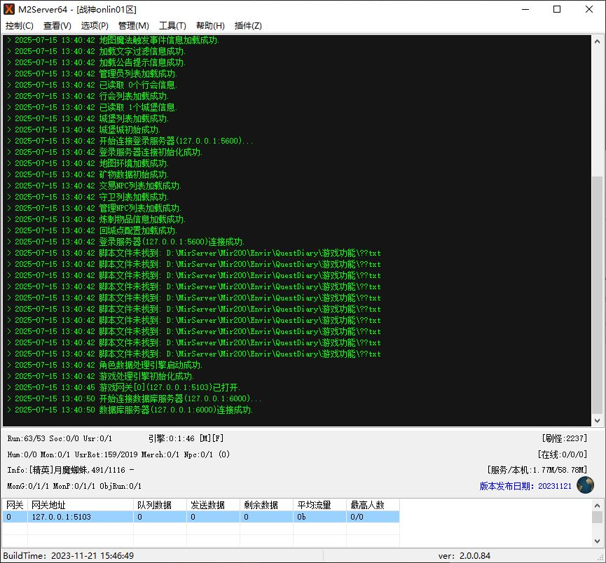Click log line 守卫列表加载成功

click(88, 197)
